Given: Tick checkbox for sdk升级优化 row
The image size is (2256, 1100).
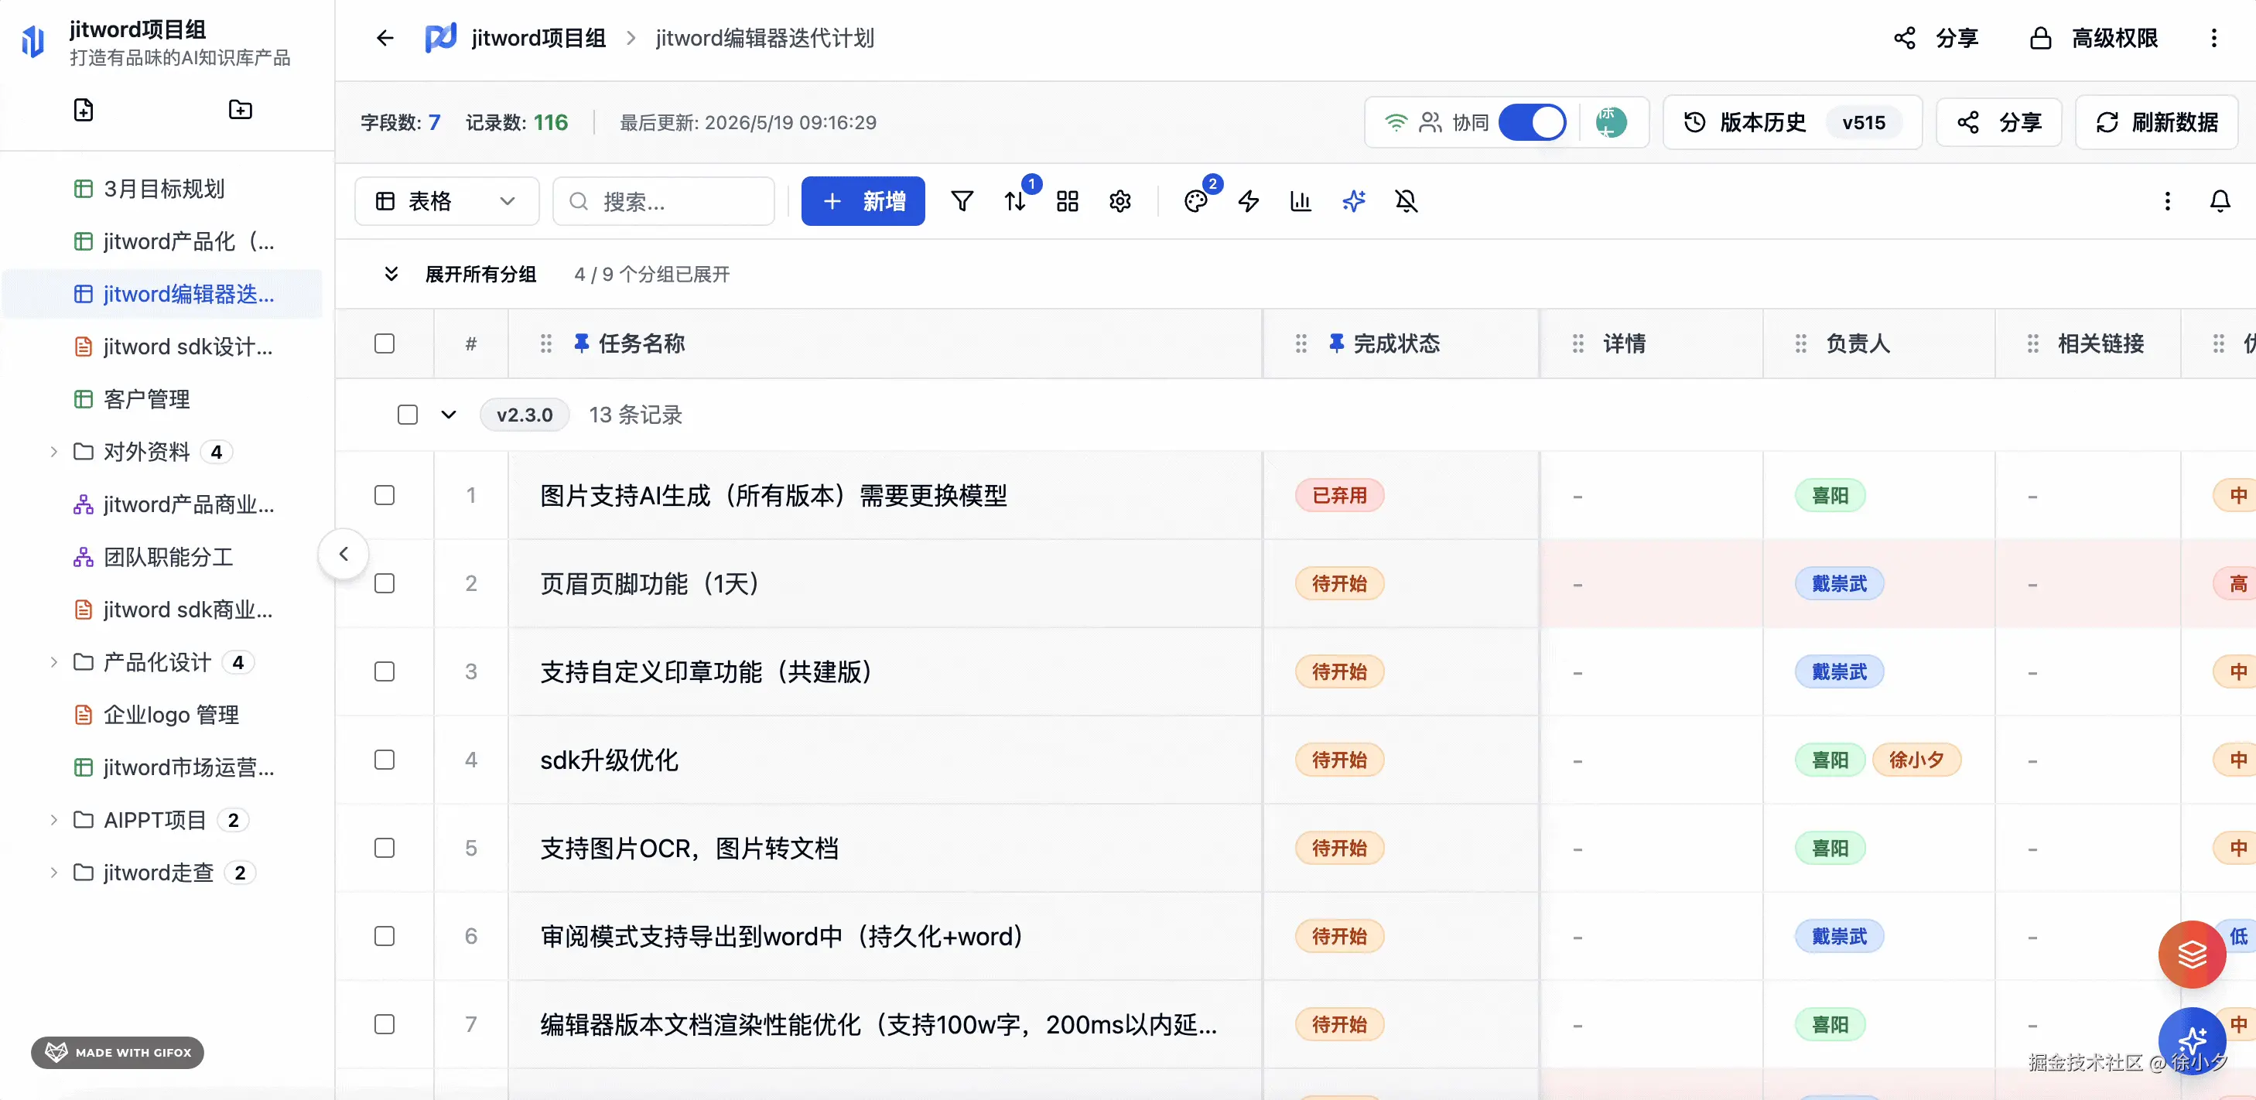Looking at the screenshot, I should [385, 760].
